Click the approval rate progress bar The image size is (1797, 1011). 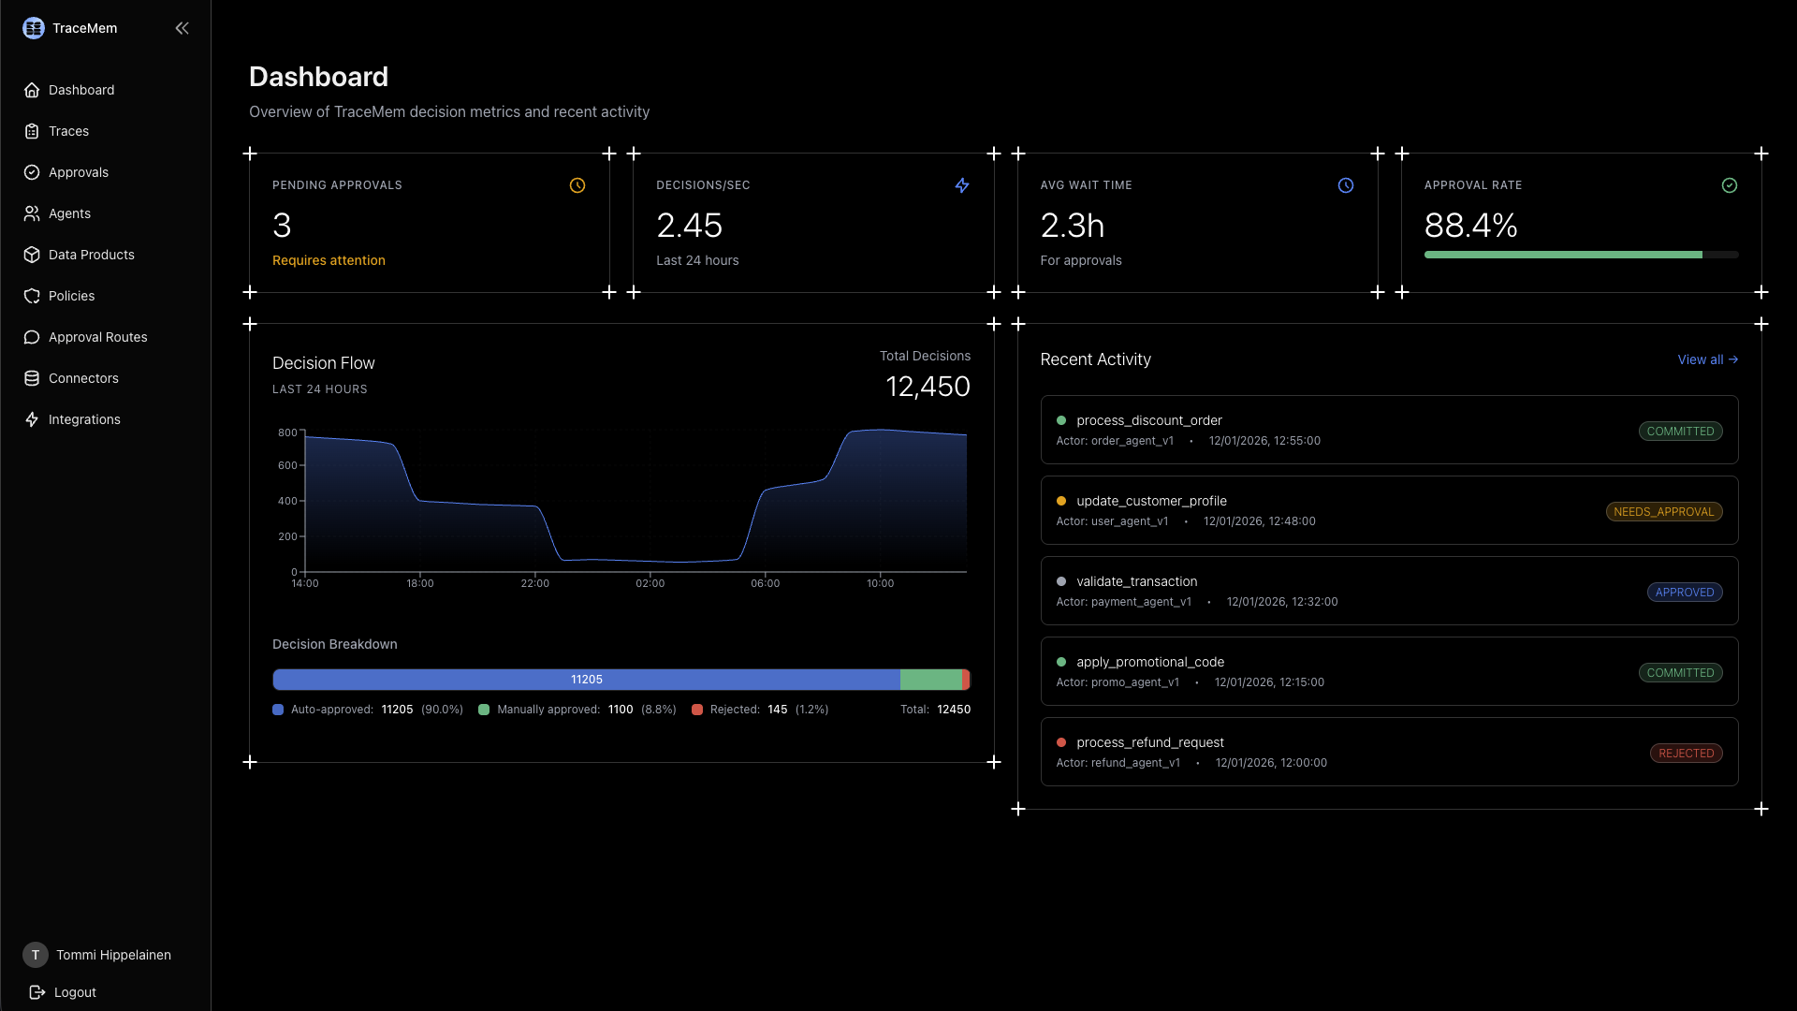click(x=1581, y=255)
